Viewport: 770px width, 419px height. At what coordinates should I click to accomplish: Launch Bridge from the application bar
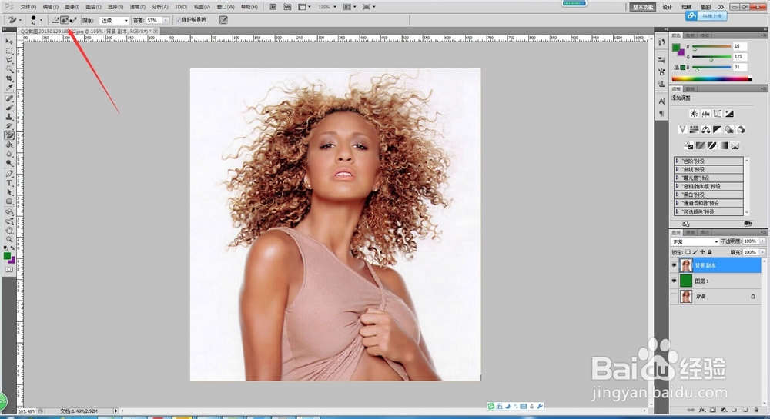tap(273, 7)
